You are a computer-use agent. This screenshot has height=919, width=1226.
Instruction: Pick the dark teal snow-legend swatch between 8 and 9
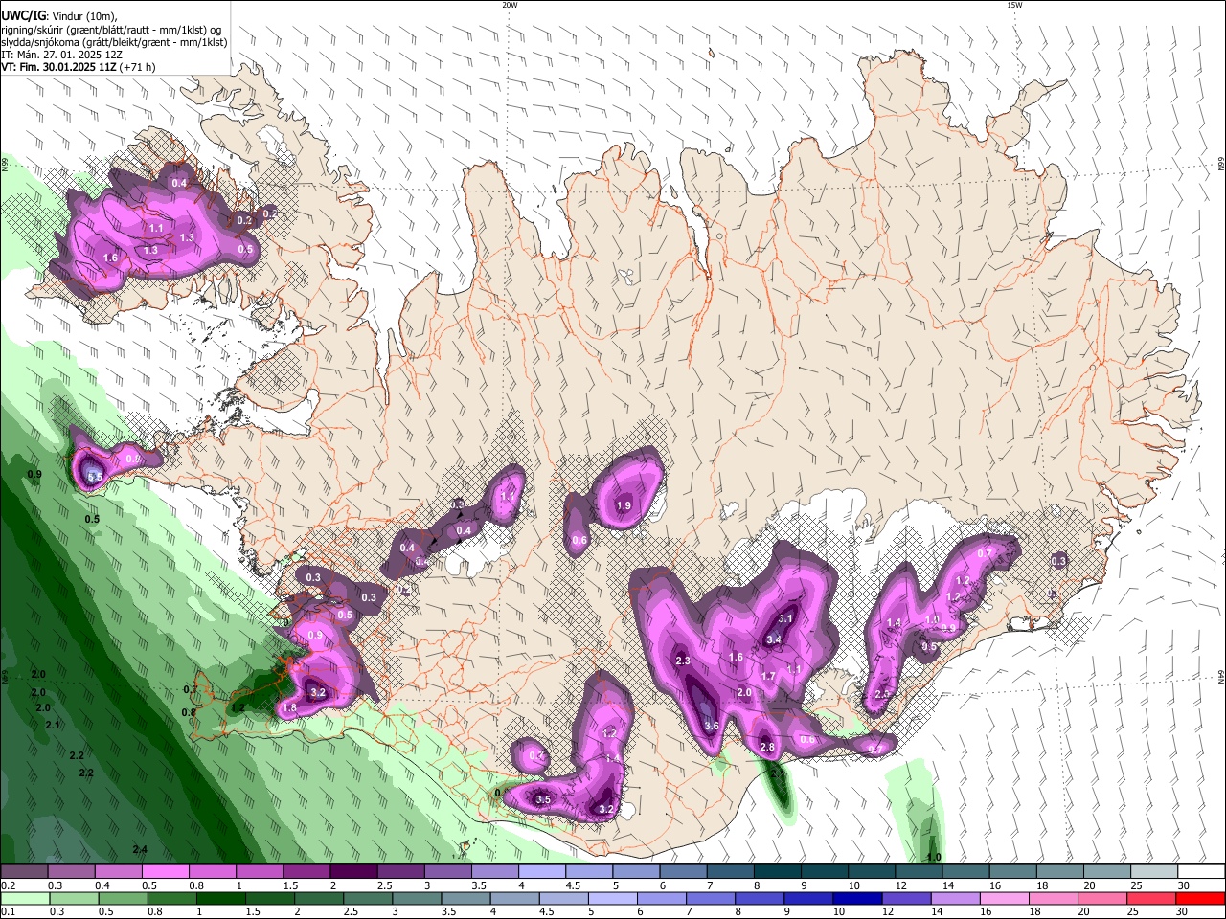(778, 872)
